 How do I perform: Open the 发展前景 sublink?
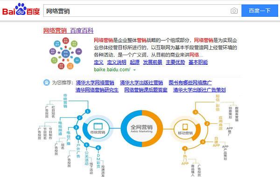[153, 62]
